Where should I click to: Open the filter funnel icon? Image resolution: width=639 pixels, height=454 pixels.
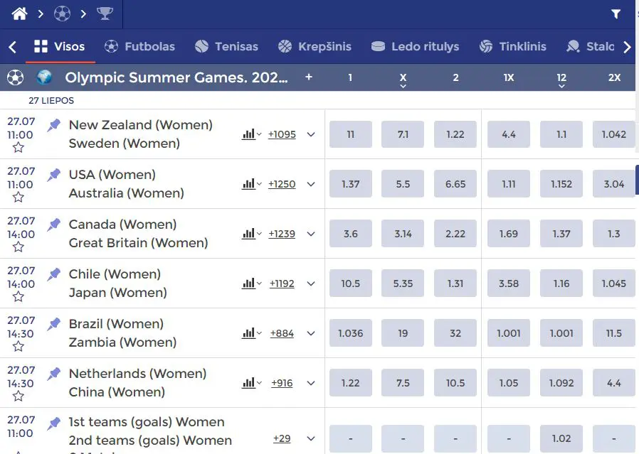coord(616,13)
